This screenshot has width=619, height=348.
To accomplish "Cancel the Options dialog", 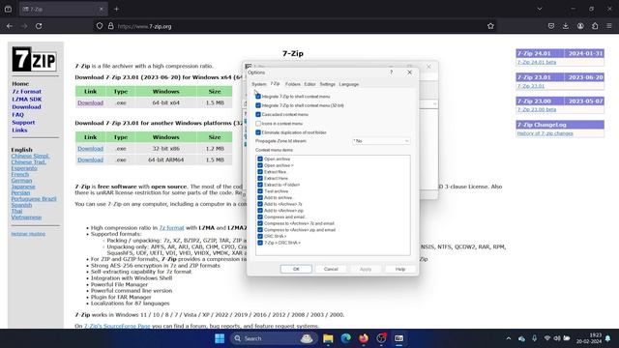I will coord(331,269).
